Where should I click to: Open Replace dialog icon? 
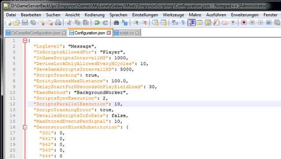125,22
